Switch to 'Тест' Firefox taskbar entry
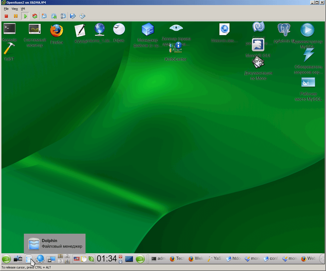The width and height of the screenshot is (326, 271). click(x=177, y=259)
